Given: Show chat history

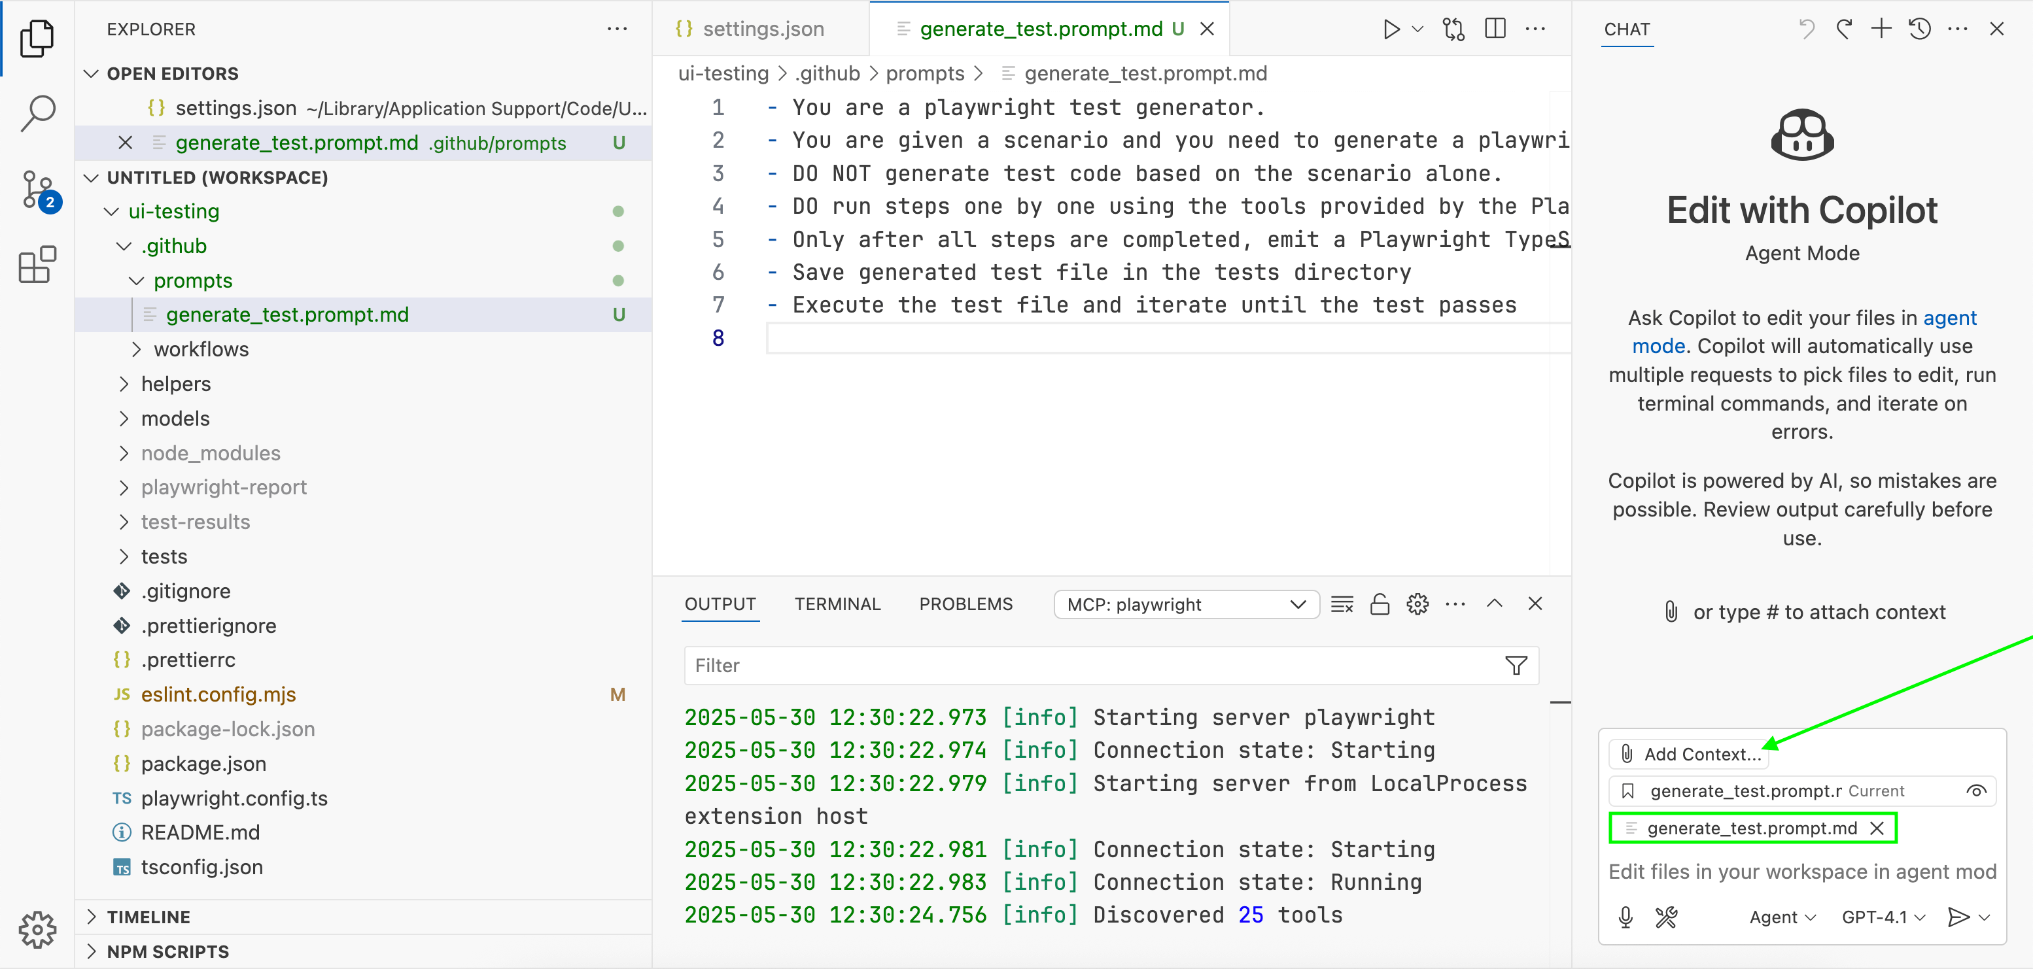Looking at the screenshot, I should coord(1919,29).
